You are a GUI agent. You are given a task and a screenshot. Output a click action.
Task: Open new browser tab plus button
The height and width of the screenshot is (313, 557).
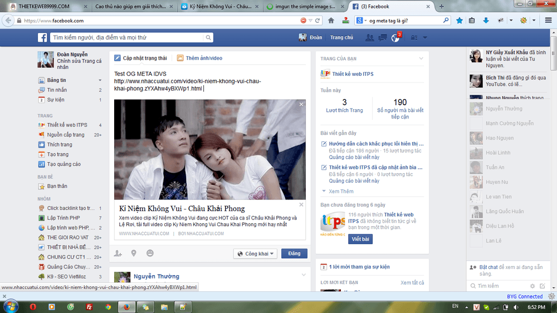(442, 6)
